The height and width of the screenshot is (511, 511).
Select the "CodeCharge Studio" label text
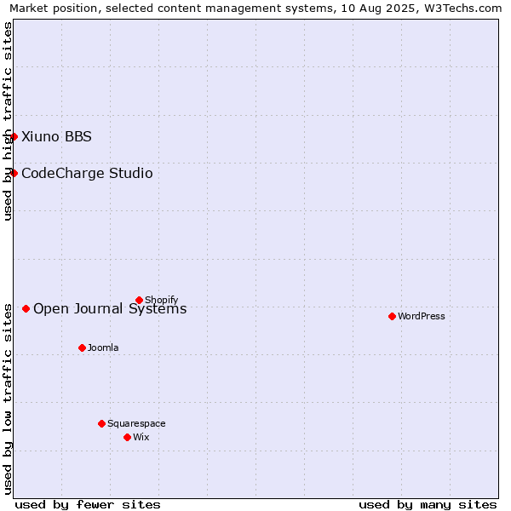tap(87, 173)
